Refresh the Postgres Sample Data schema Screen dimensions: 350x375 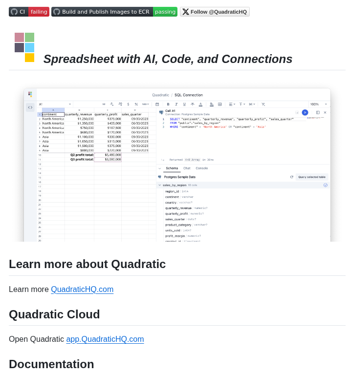click(x=292, y=177)
